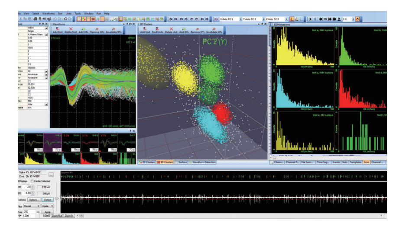Open the K-Means Scan dropdown in the grid
The height and width of the screenshot is (242, 399).
(46, 35)
